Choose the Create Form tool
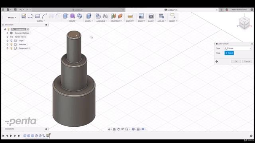255x143 pixels. pyautogui.click(x=73, y=16)
